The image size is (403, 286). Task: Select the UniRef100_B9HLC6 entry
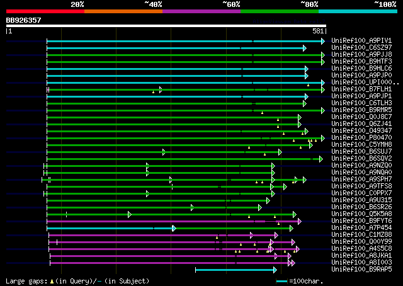361,69
